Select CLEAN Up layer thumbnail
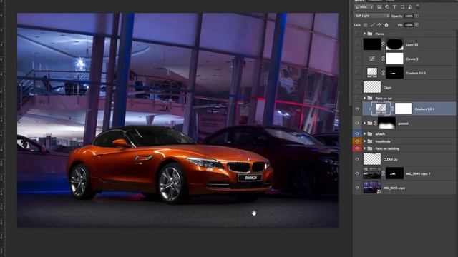 coord(372,159)
